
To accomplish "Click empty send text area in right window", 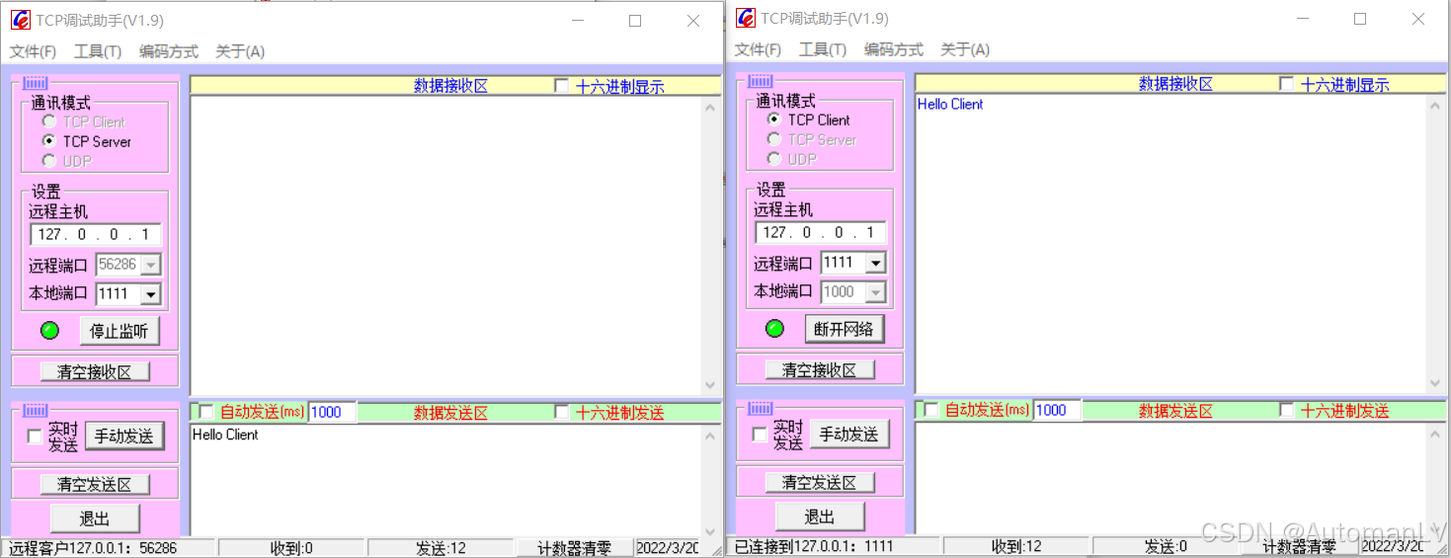I will (x=1170, y=479).
